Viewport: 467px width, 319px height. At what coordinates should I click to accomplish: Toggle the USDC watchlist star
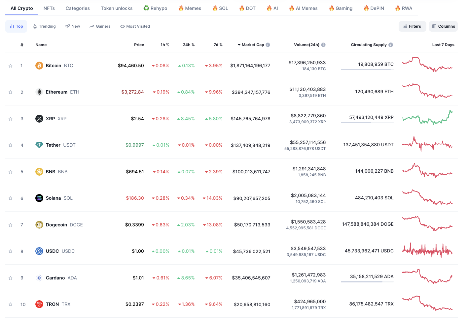11,251
